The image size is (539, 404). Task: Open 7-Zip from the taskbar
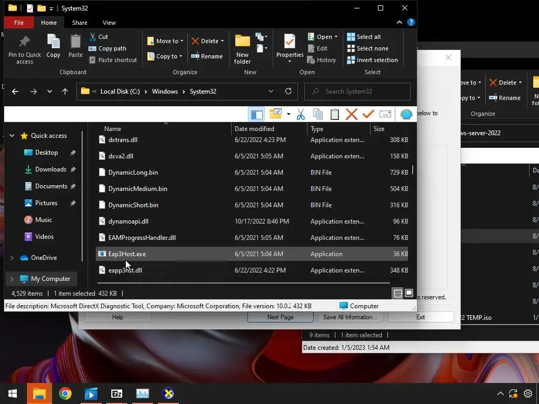coord(116,393)
